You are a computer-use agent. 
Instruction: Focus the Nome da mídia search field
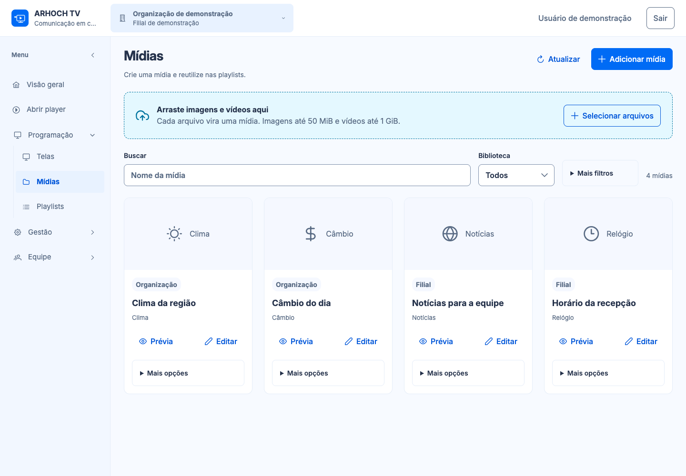(297, 175)
